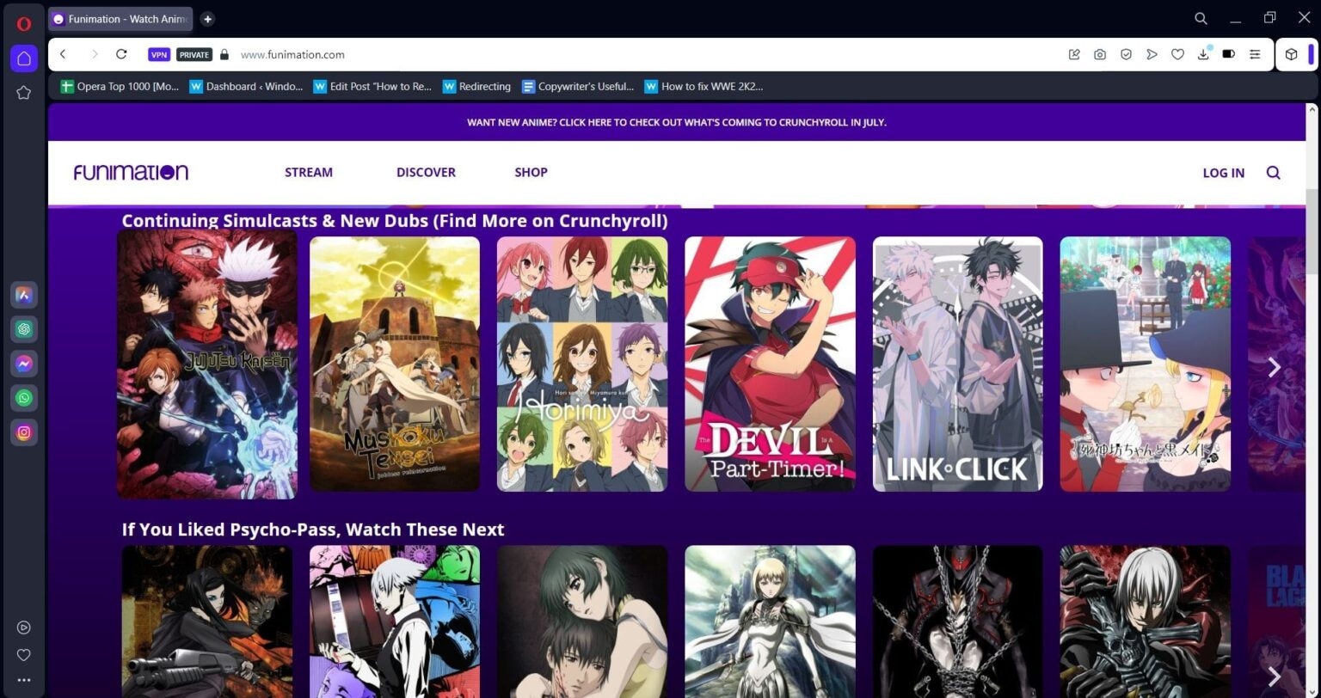
Task: Advance the Psycho-Pass recommendations carousel
Action: click(1274, 675)
